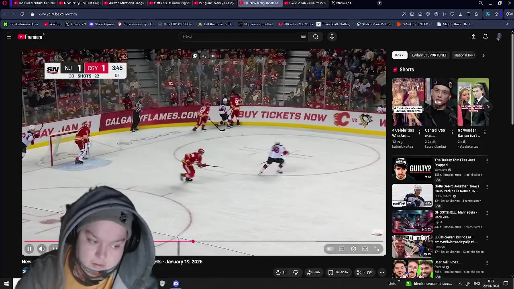Open Luulin olevani kunnossa video title
Screen dimensions: 514x289
coord(456,240)
